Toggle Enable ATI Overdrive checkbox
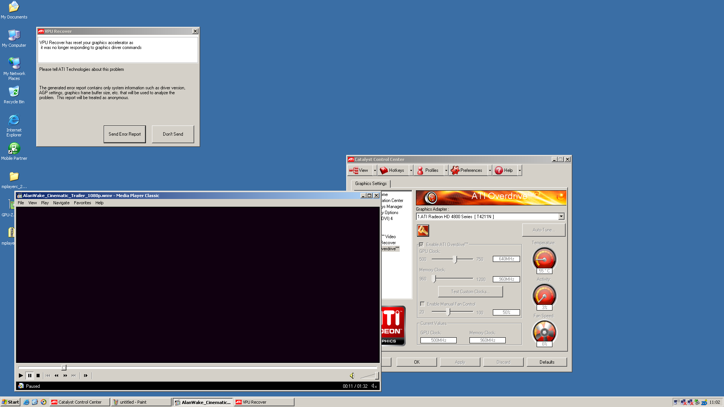Screen dimensions: 724x407 pos(421,245)
